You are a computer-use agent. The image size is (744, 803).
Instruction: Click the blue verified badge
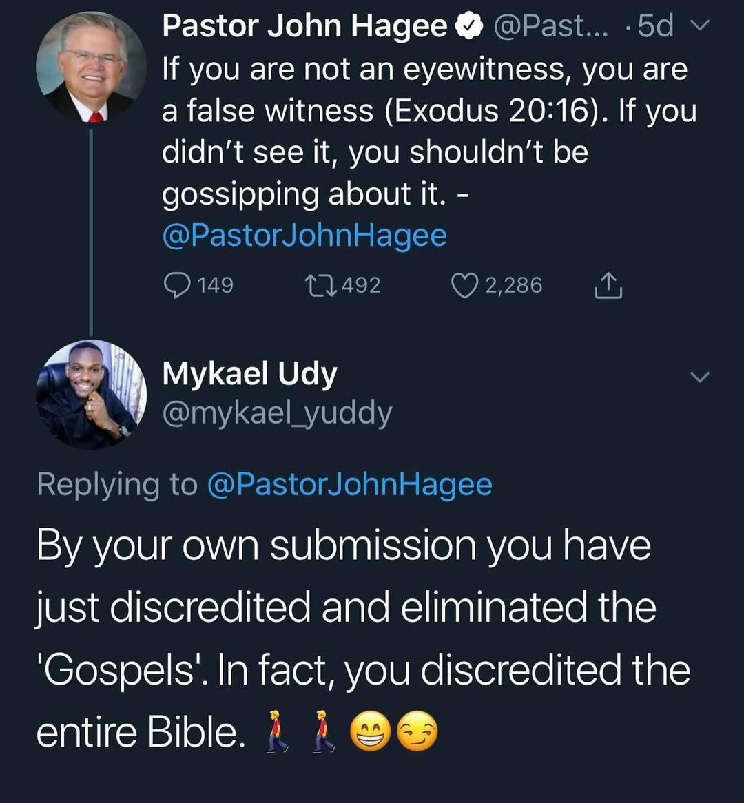coord(471,27)
